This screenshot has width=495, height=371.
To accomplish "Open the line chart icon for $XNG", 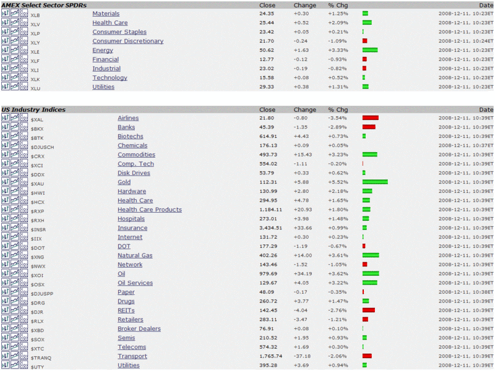I will [14, 255].
